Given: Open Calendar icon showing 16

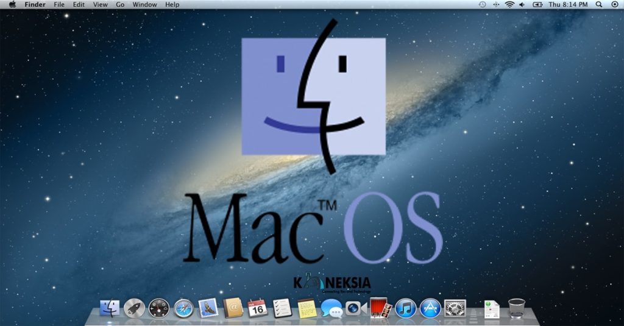Looking at the screenshot, I should [258, 308].
